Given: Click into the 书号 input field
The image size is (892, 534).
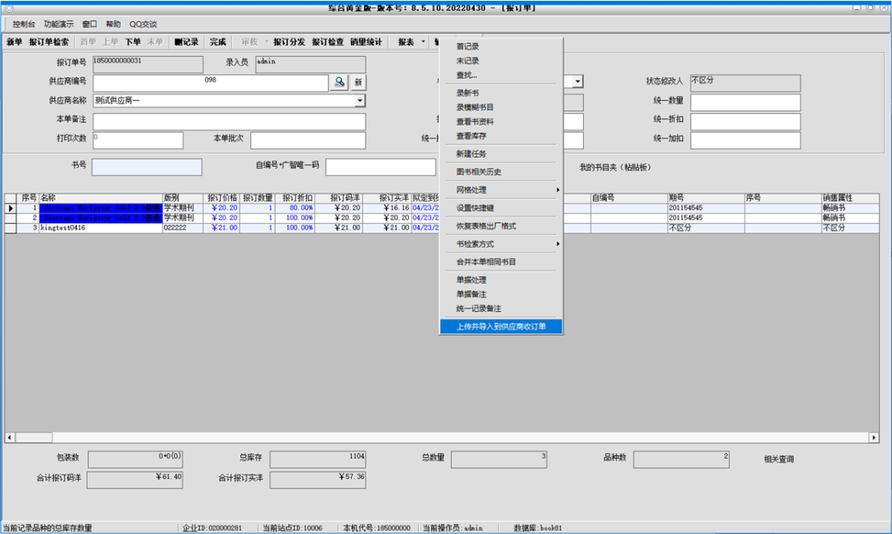Looking at the screenshot, I should (147, 167).
